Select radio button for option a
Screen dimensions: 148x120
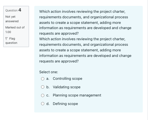[x=43, y=79]
